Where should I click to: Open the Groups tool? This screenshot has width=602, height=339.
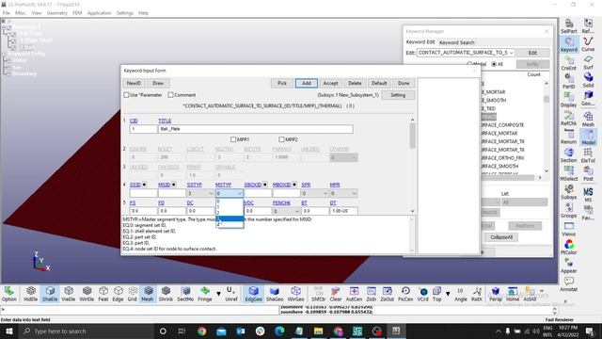[568, 211]
